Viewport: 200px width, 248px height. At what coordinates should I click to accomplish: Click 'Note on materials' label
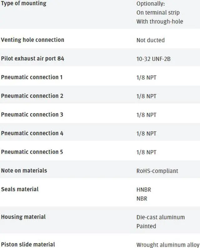point(24,170)
